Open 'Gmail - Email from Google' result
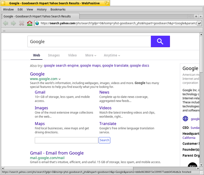204x175 pixels. [x=57, y=153]
